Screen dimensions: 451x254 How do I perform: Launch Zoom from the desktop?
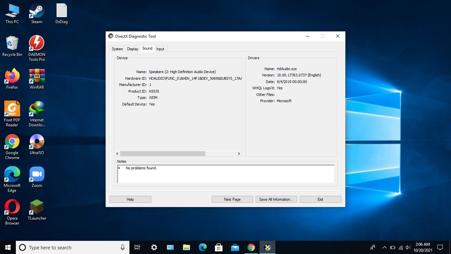pyautogui.click(x=36, y=175)
